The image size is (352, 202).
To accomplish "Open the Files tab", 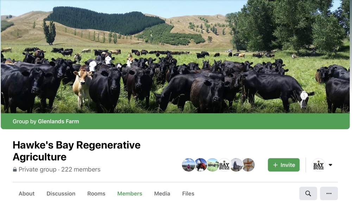I will 188,194.
